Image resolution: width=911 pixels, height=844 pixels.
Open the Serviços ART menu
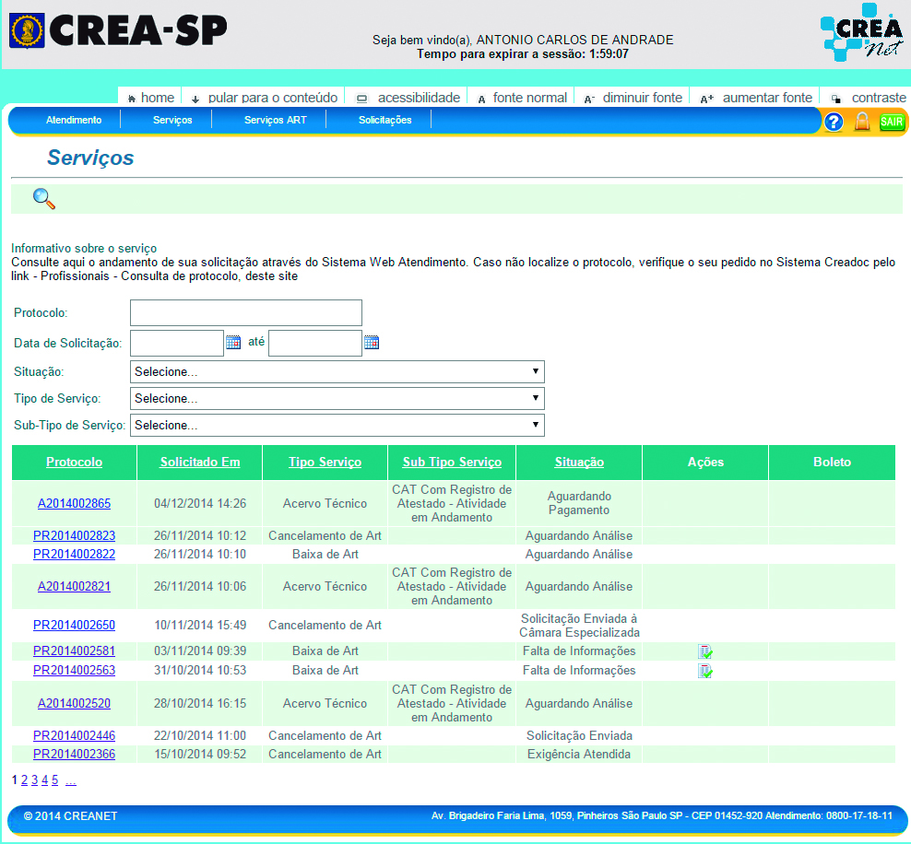[276, 120]
